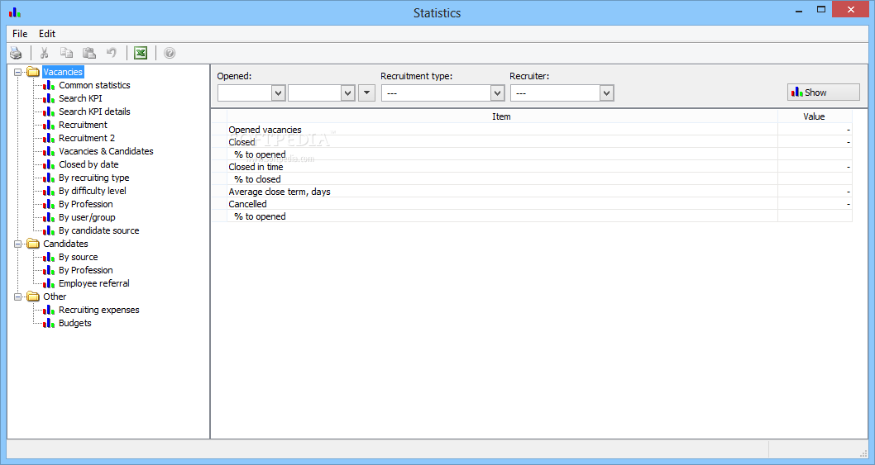Open By recruiting type report

pyautogui.click(x=93, y=178)
